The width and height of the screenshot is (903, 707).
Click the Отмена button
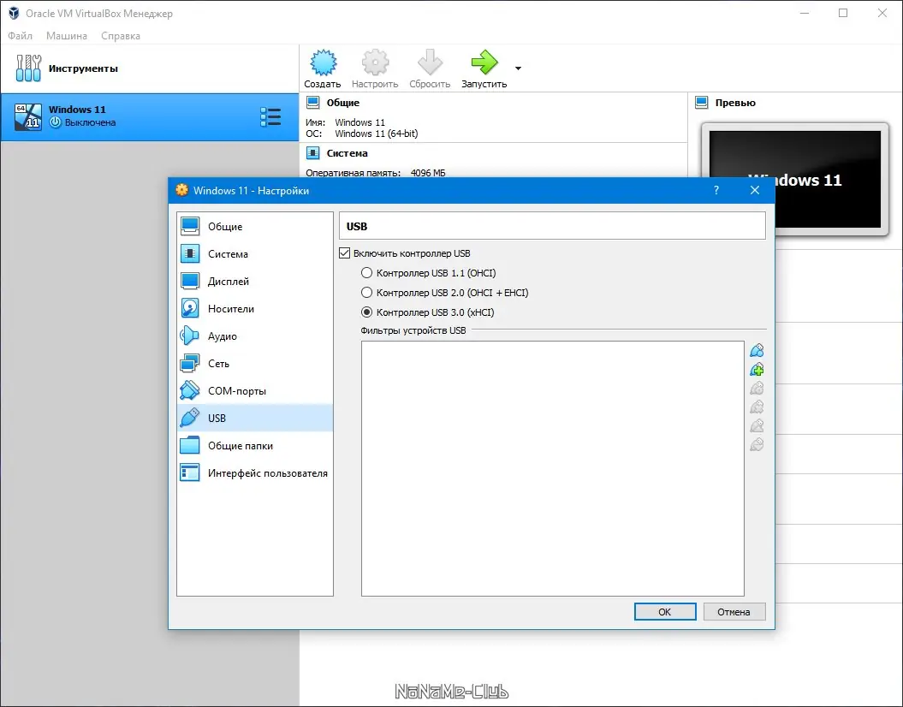pyautogui.click(x=734, y=611)
